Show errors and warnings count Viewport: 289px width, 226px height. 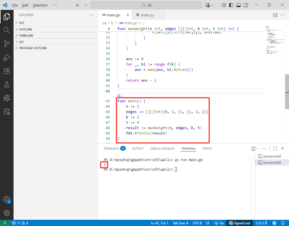tap(20, 223)
